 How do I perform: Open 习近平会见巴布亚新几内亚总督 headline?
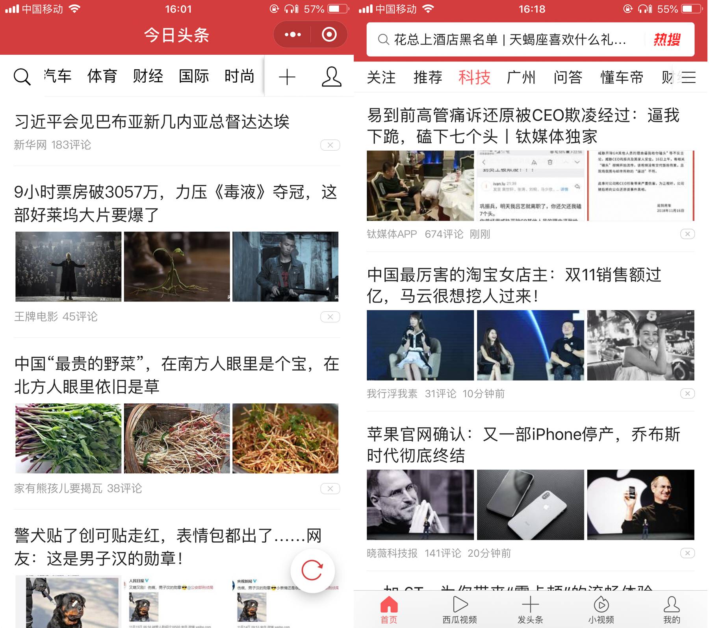152,122
